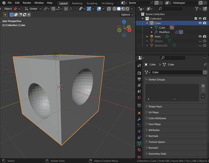The image size is (209, 163).
Task: Open the Options dropdown in viewport
Action: coord(127,15)
